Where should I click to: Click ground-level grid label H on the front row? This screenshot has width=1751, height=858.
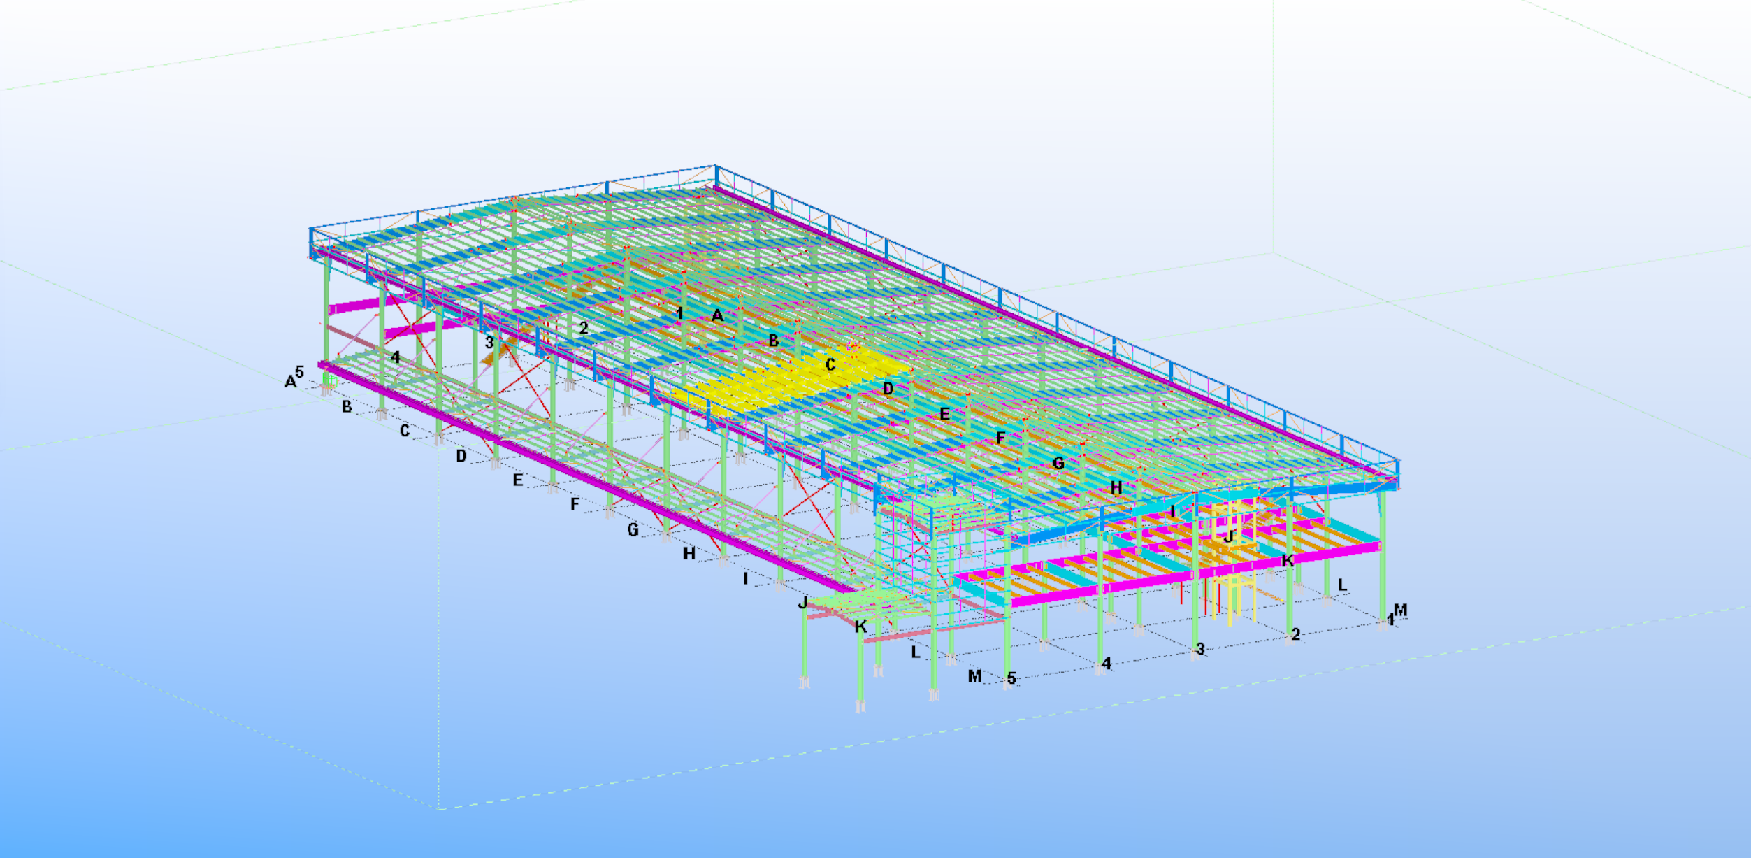click(689, 554)
